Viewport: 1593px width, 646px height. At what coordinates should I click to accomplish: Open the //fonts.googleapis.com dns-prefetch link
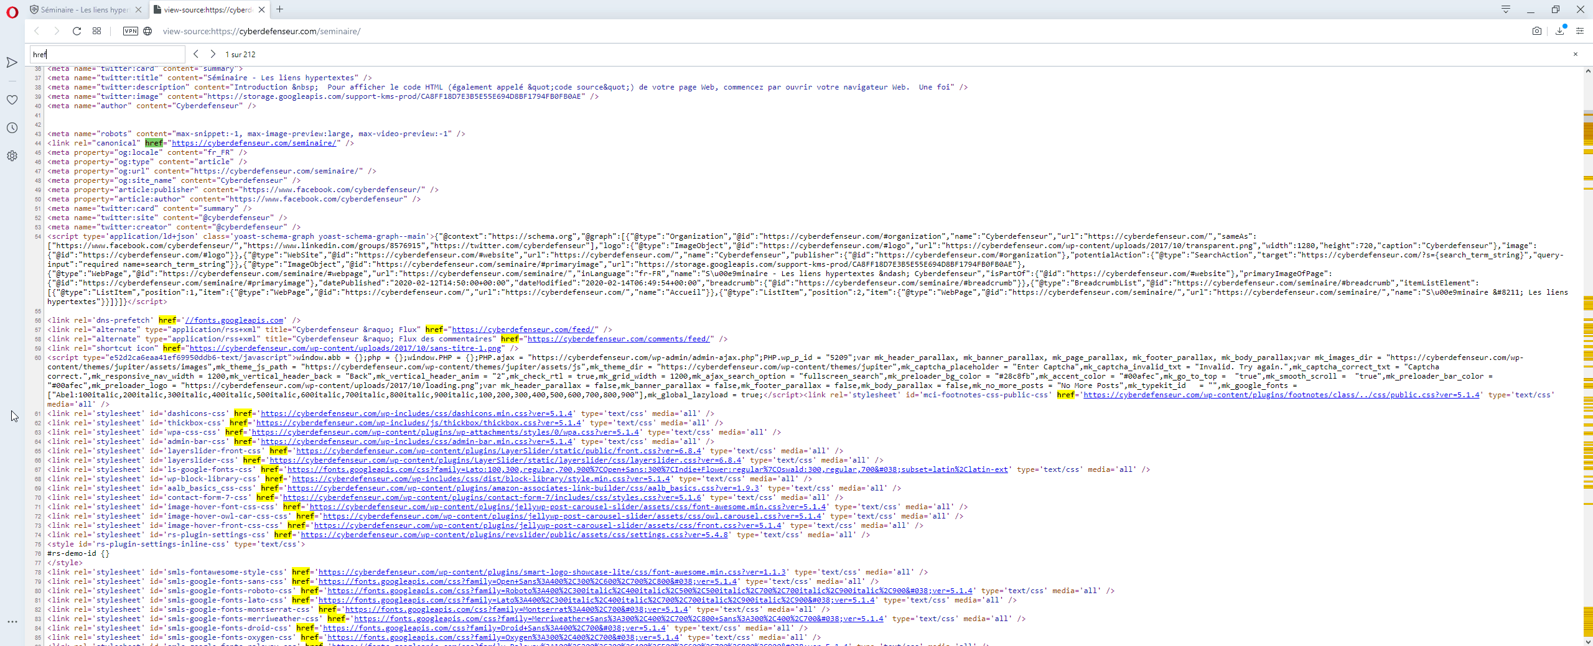click(234, 320)
